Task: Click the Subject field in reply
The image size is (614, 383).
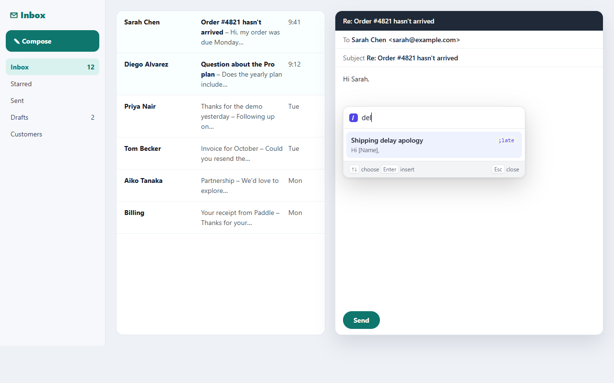Action: tap(469, 58)
